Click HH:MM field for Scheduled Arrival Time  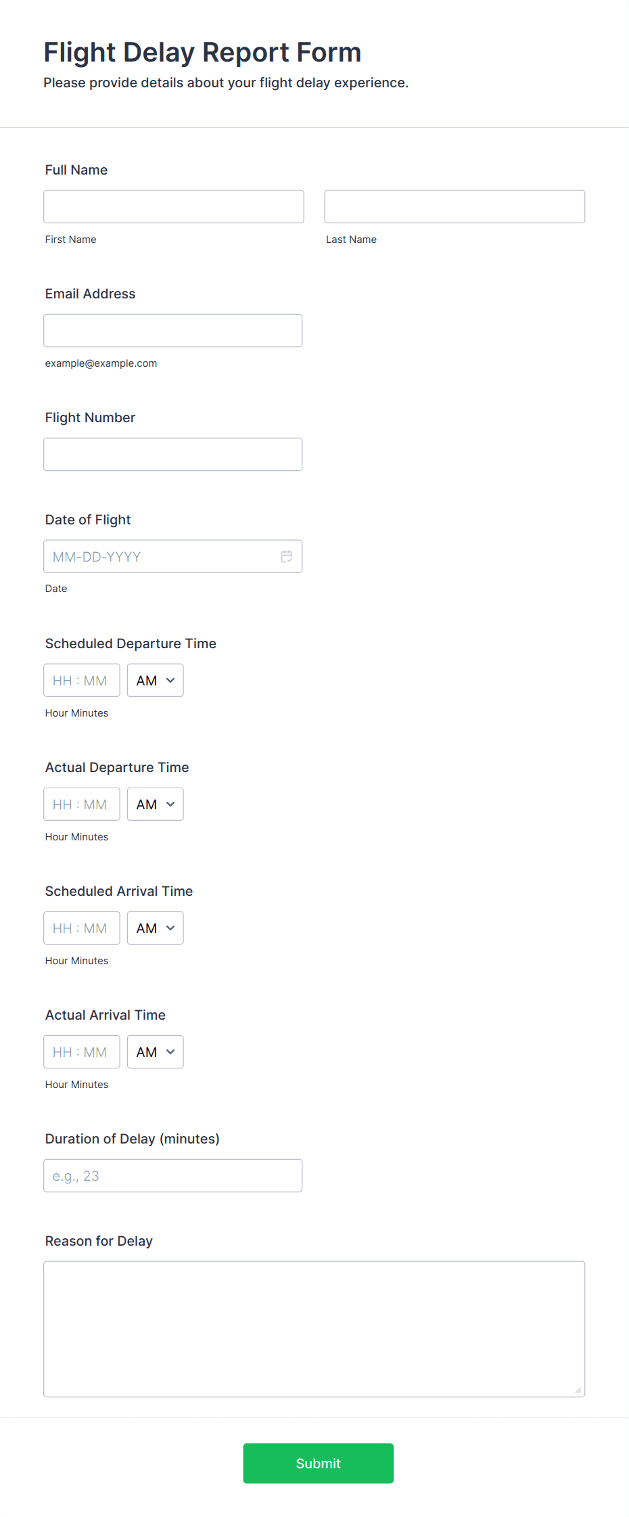coord(82,928)
